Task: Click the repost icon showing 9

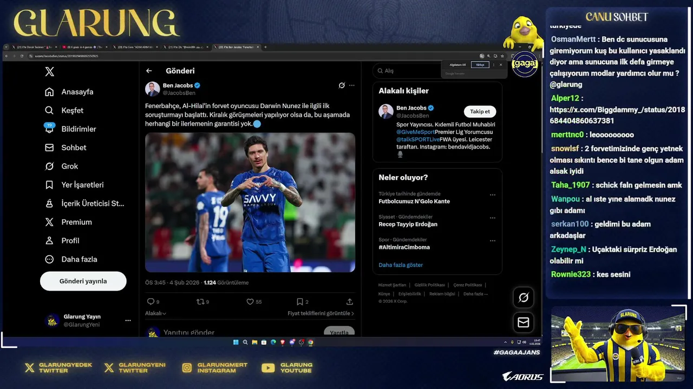Action: (x=200, y=301)
